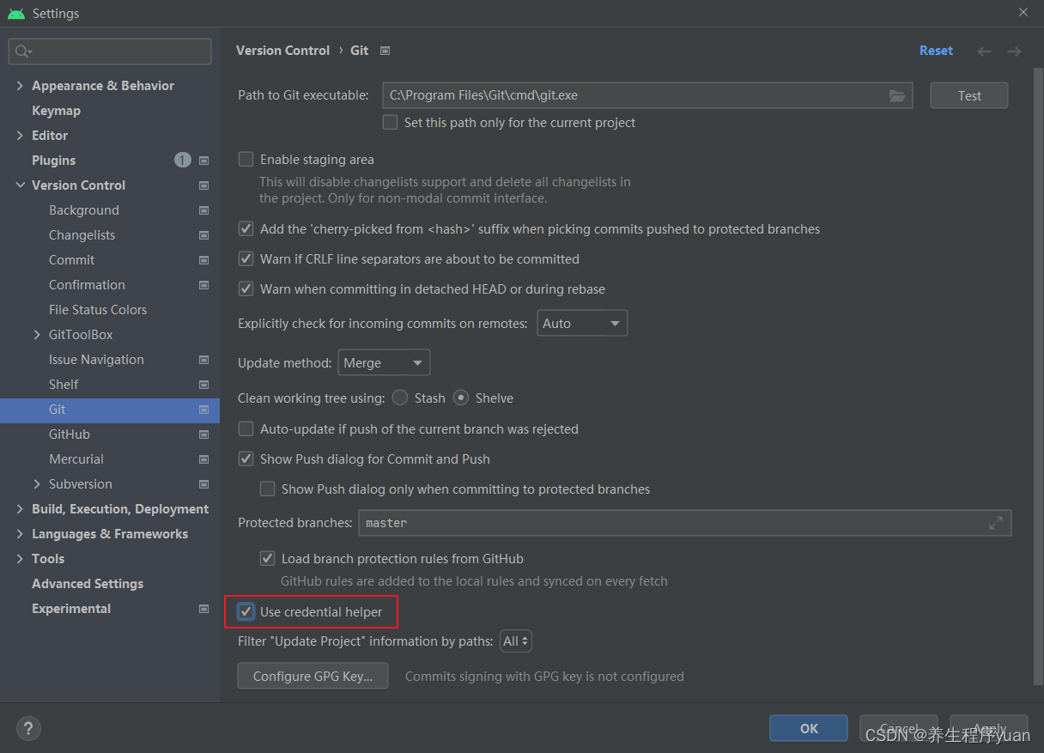Click the back arrow navigation icon
The height and width of the screenshot is (753, 1044).
(x=984, y=52)
